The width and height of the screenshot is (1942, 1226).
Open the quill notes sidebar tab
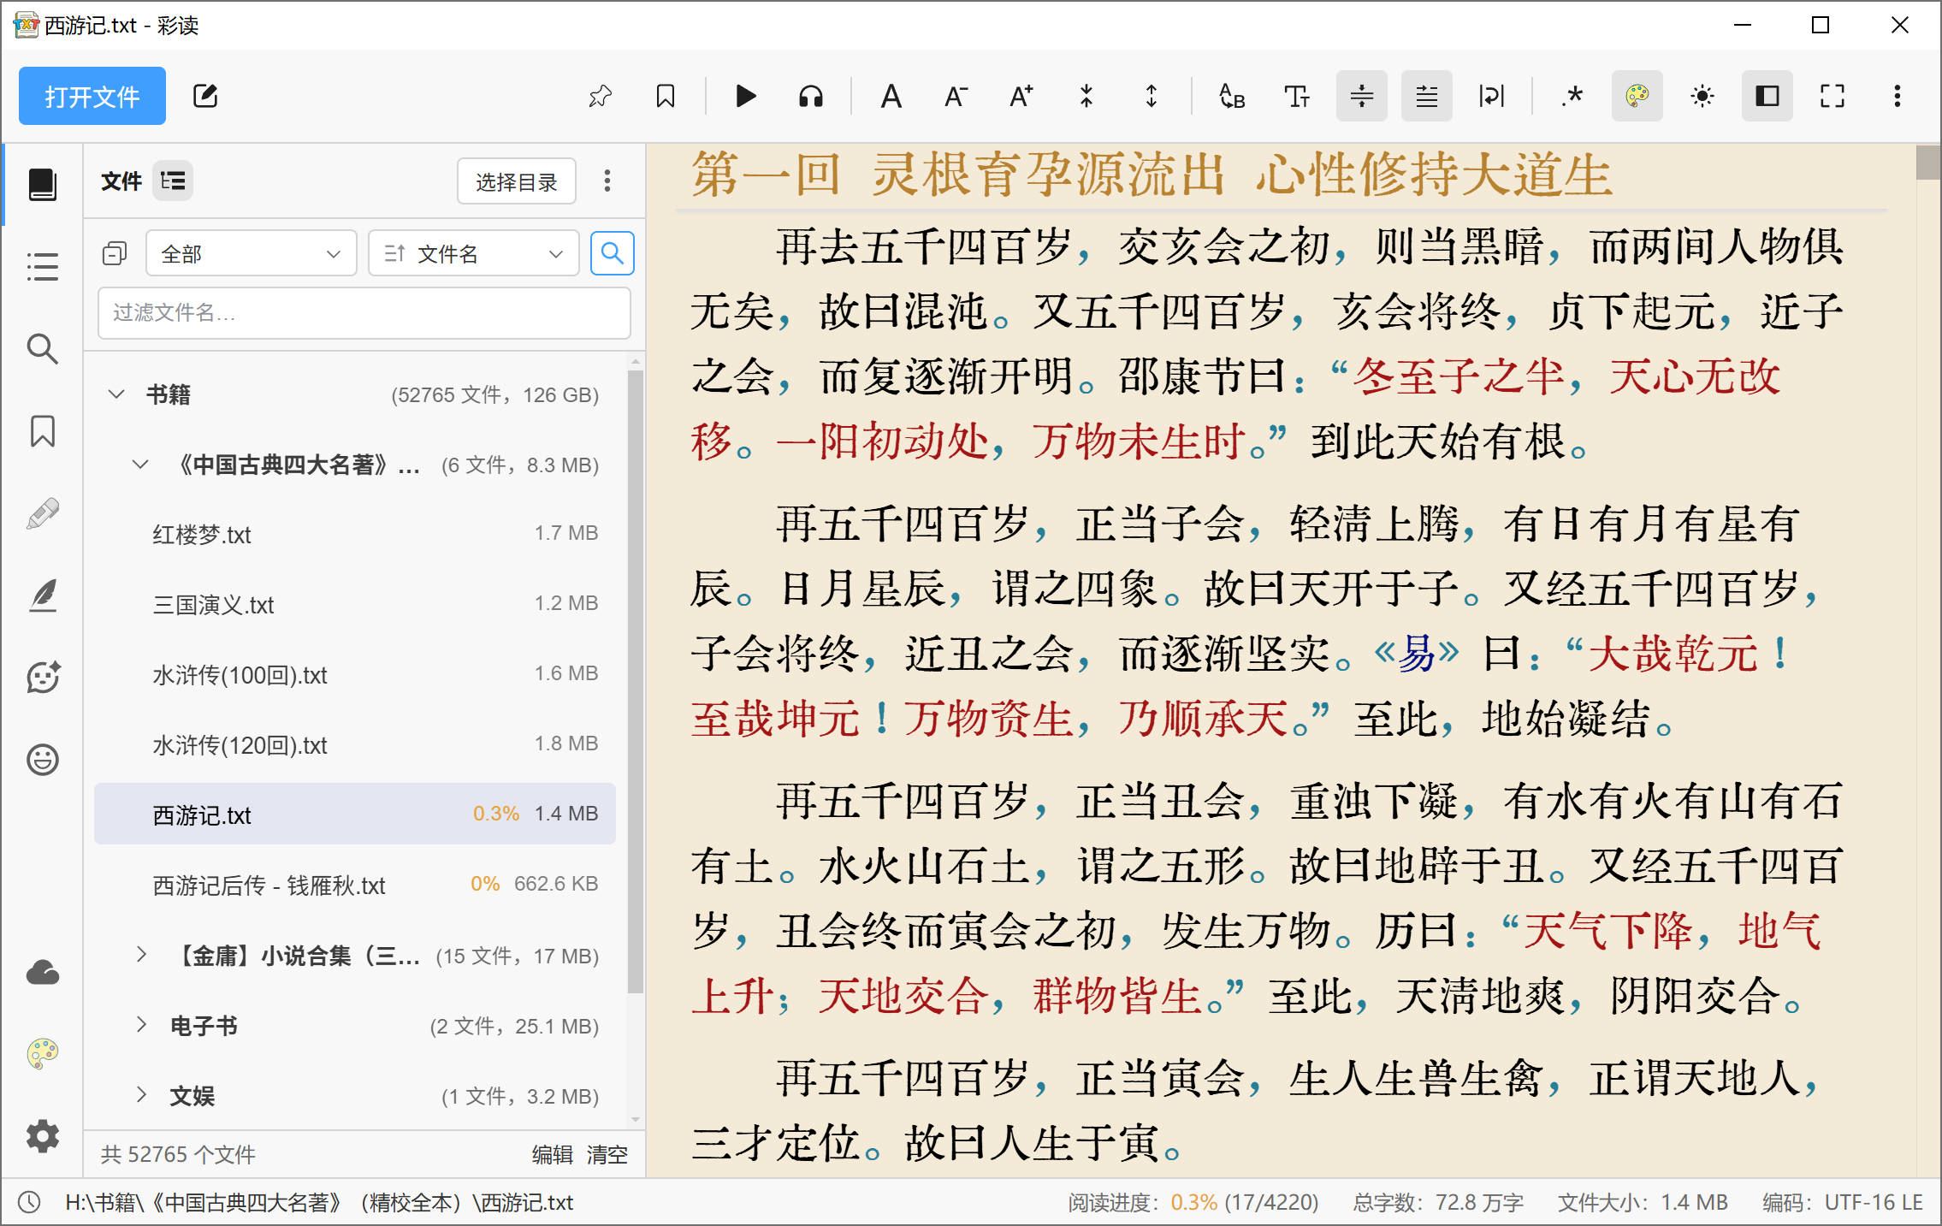(43, 595)
